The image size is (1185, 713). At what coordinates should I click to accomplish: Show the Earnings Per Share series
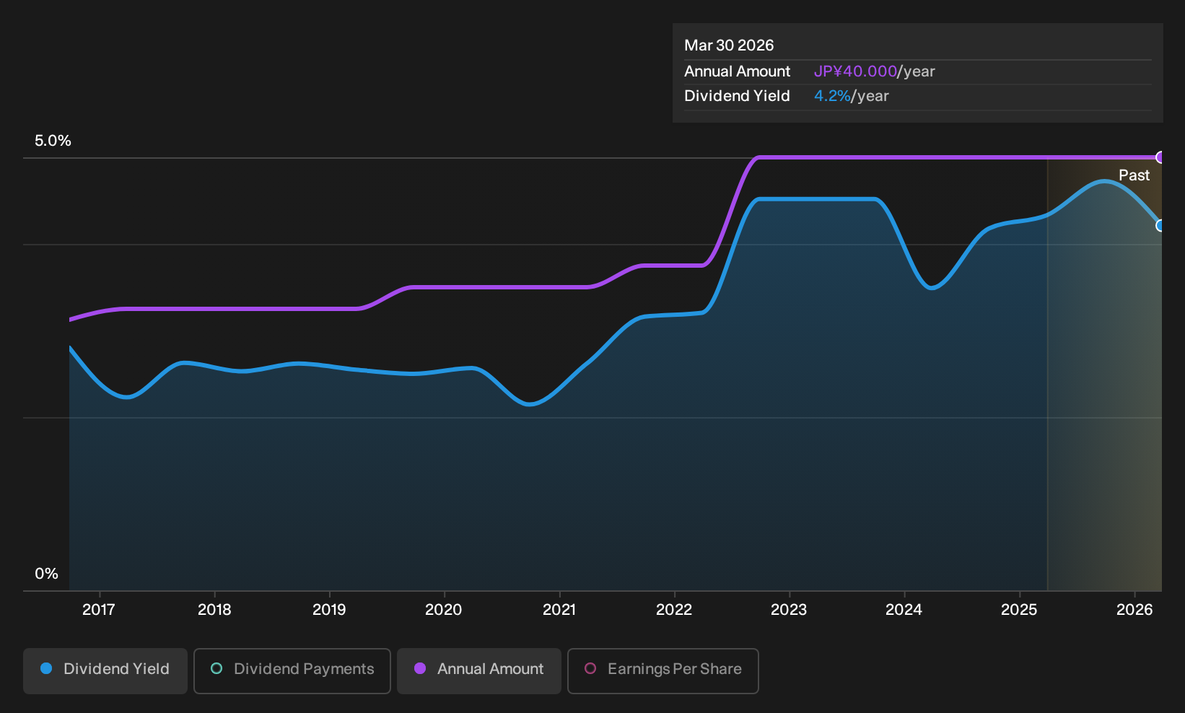(663, 670)
